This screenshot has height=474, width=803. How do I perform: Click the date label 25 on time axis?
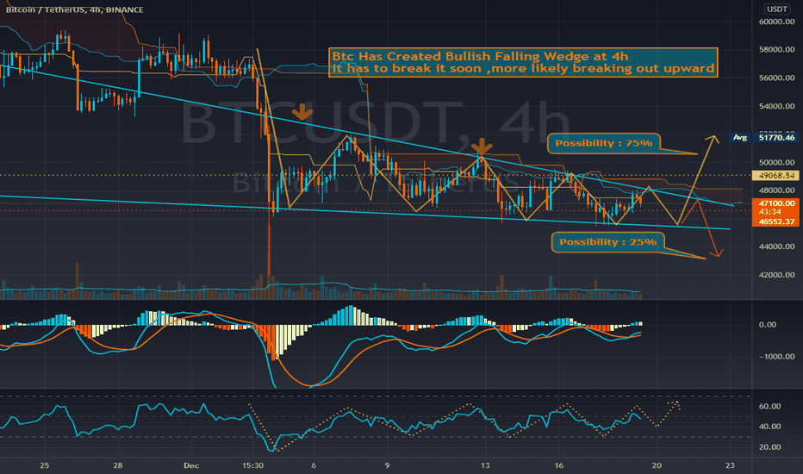pos(45,465)
